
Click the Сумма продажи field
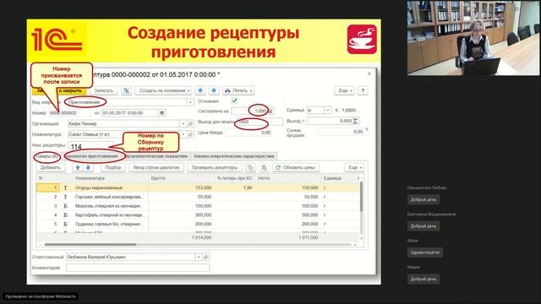coord(341,132)
